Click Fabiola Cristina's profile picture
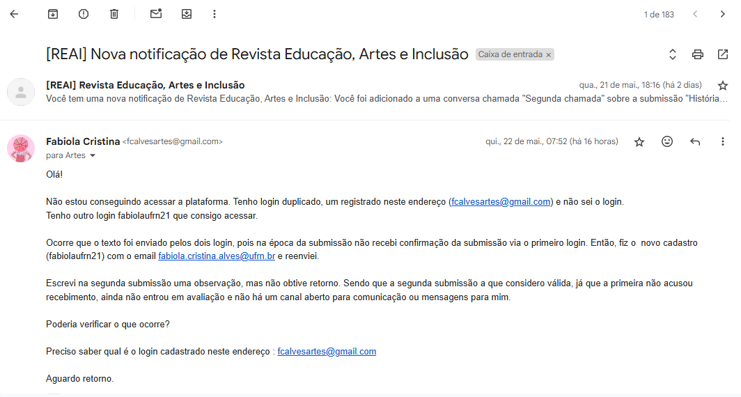 point(21,148)
